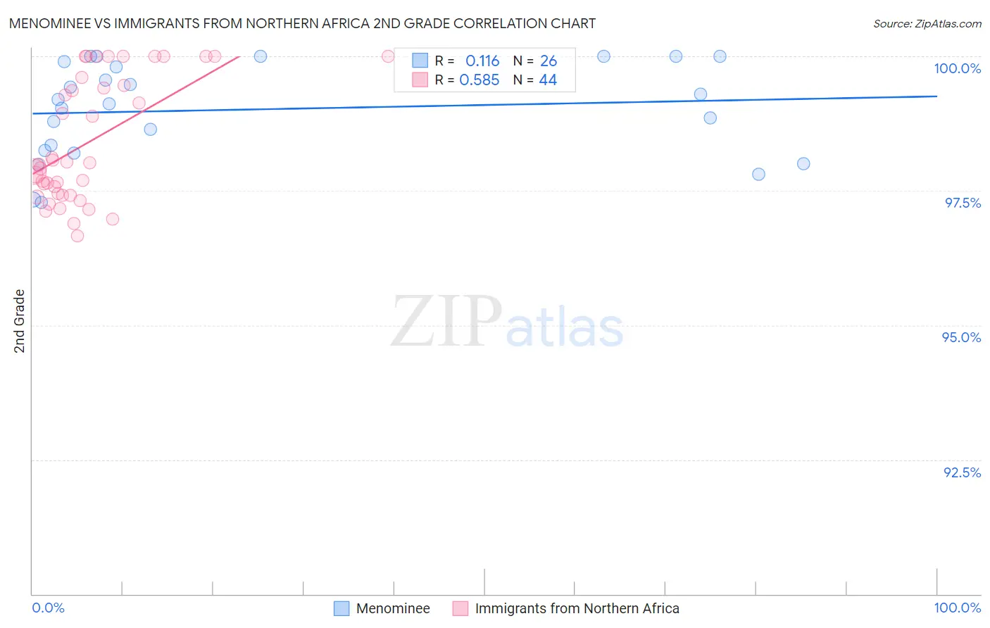Click the chart title text
Screen dimensions: 990x628
click(x=302, y=24)
